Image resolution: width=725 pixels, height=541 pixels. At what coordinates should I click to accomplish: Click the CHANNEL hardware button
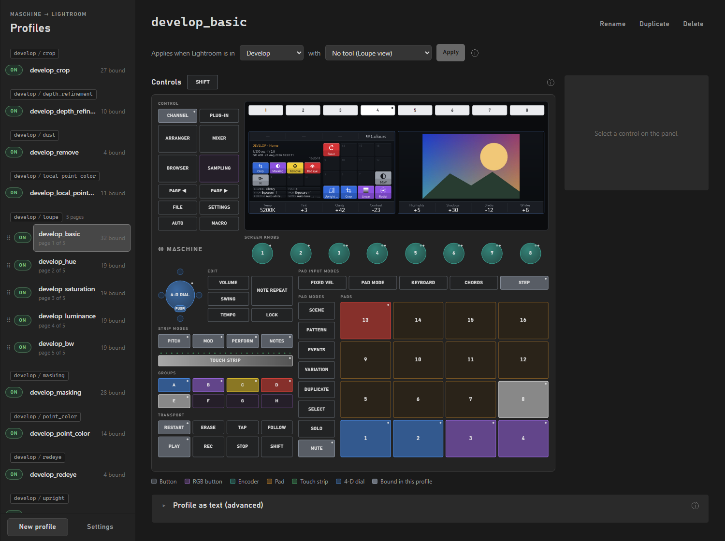point(177,115)
